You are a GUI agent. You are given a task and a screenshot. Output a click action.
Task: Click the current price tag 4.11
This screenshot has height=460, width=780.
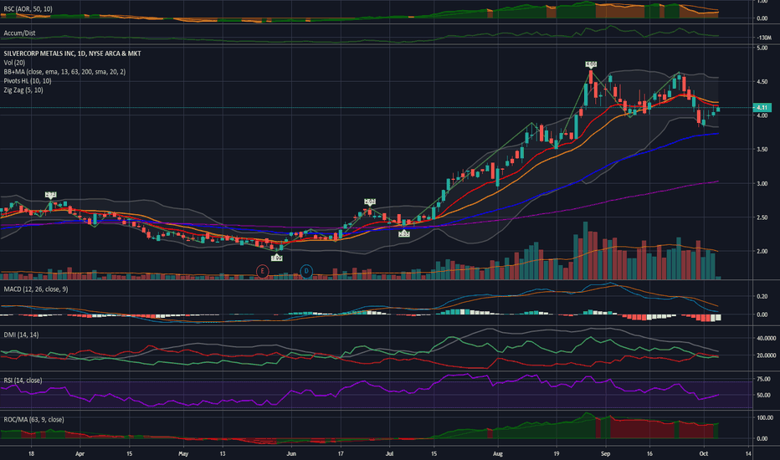click(762, 107)
